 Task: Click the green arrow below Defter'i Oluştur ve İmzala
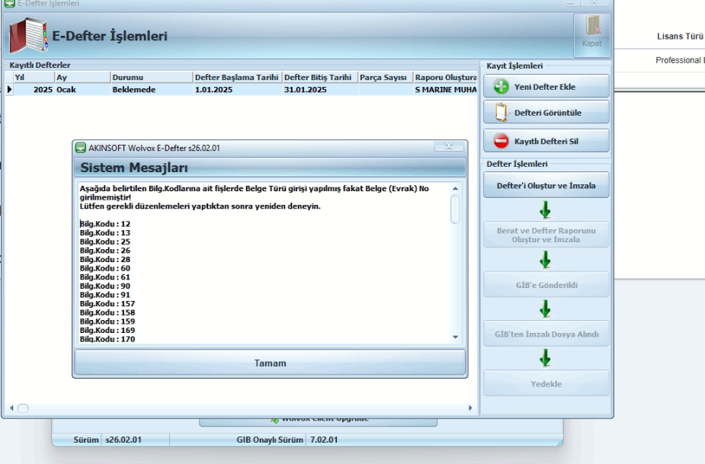click(546, 210)
